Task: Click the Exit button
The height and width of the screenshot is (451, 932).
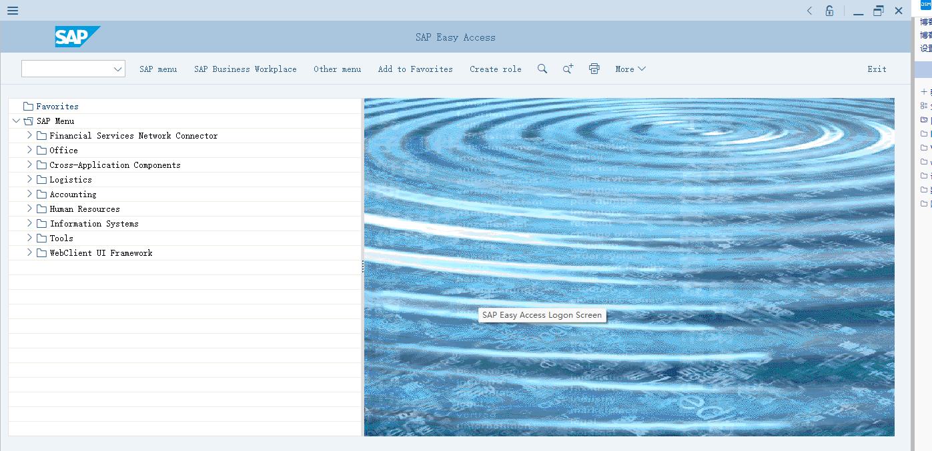Action: tap(877, 69)
